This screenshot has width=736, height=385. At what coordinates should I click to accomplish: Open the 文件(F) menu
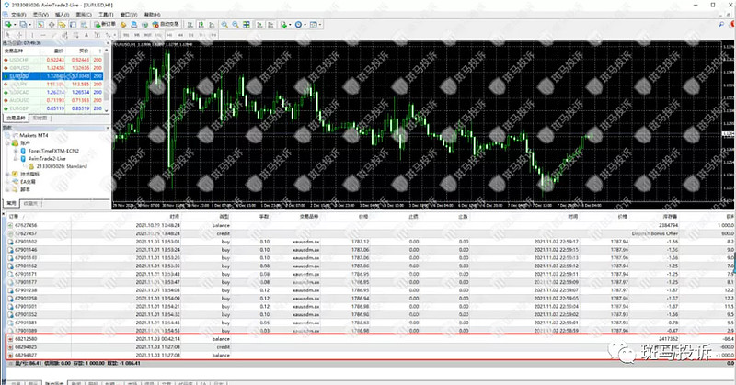(18, 15)
